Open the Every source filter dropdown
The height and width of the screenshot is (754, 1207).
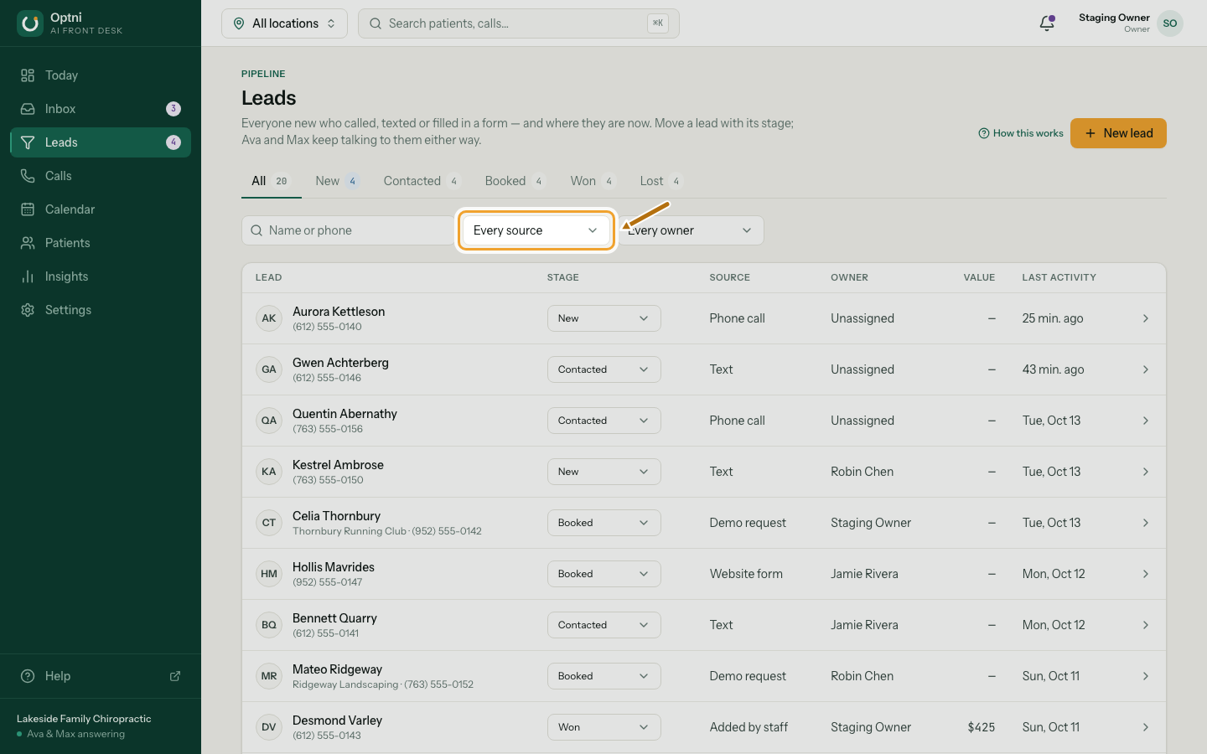[x=536, y=230]
